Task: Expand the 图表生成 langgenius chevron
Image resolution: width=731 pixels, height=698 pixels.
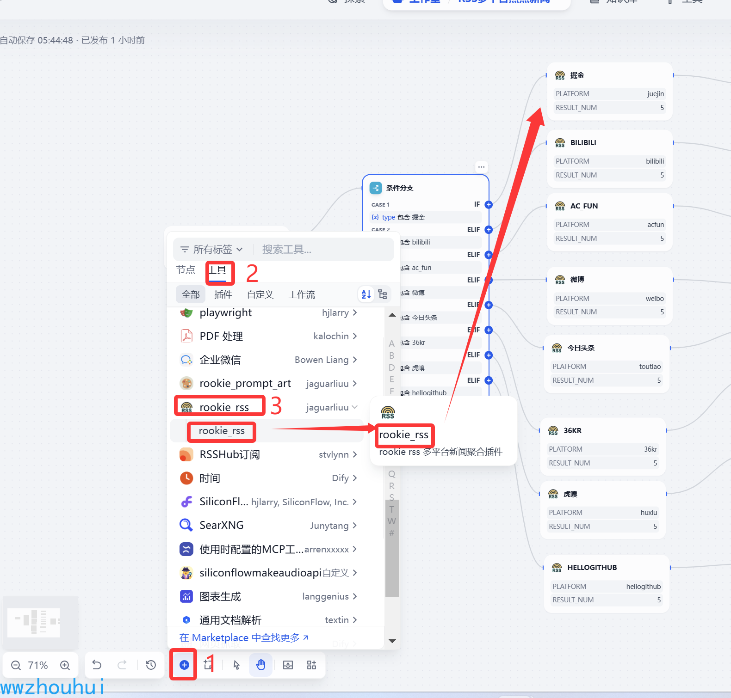Action: [355, 596]
